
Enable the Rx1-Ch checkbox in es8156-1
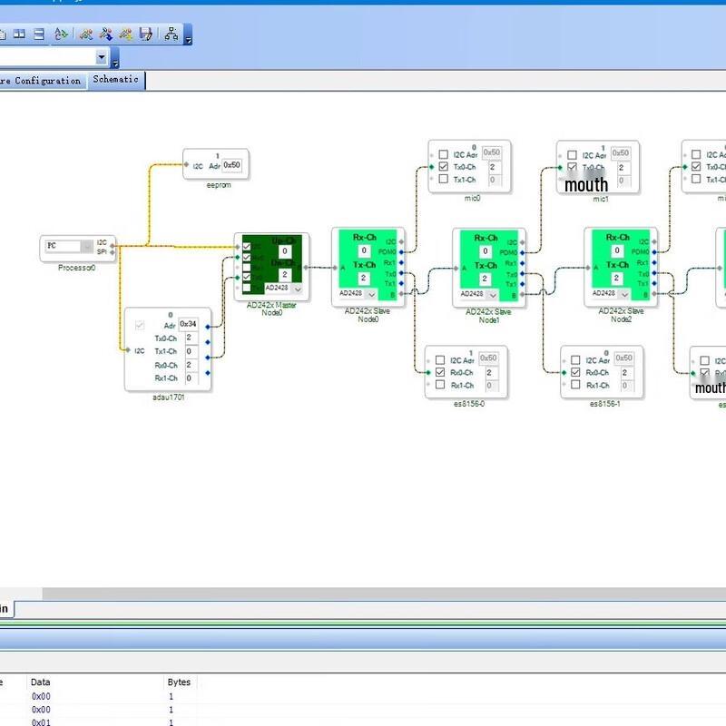pyautogui.click(x=575, y=384)
